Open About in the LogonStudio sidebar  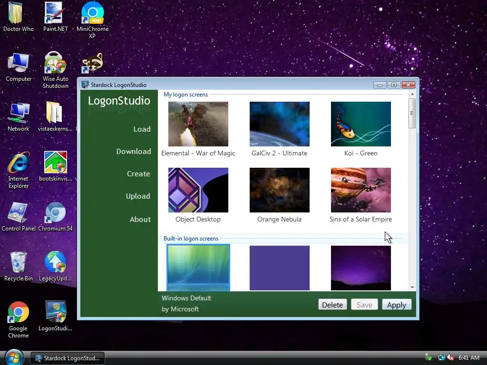pyautogui.click(x=140, y=220)
